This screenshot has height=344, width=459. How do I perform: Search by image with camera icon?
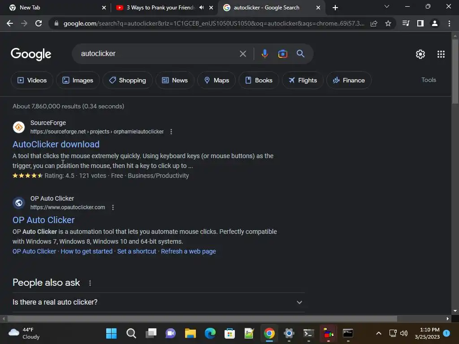[x=282, y=54]
